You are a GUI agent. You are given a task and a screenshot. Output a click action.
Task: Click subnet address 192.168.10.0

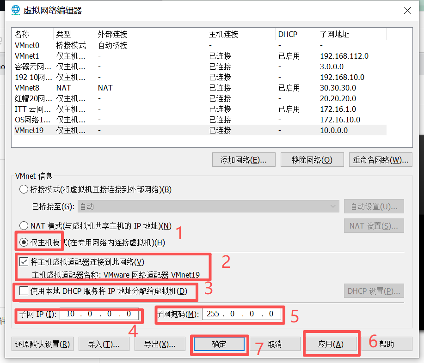[x=342, y=77]
